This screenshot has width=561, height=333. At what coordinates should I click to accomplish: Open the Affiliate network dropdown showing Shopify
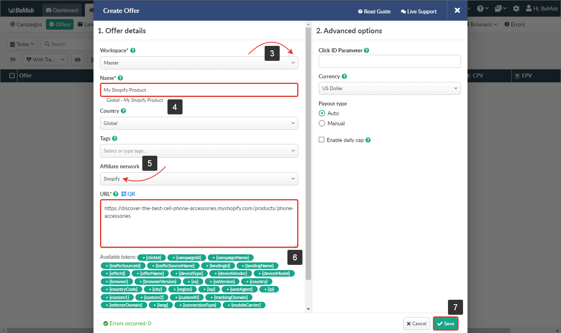pyautogui.click(x=199, y=179)
